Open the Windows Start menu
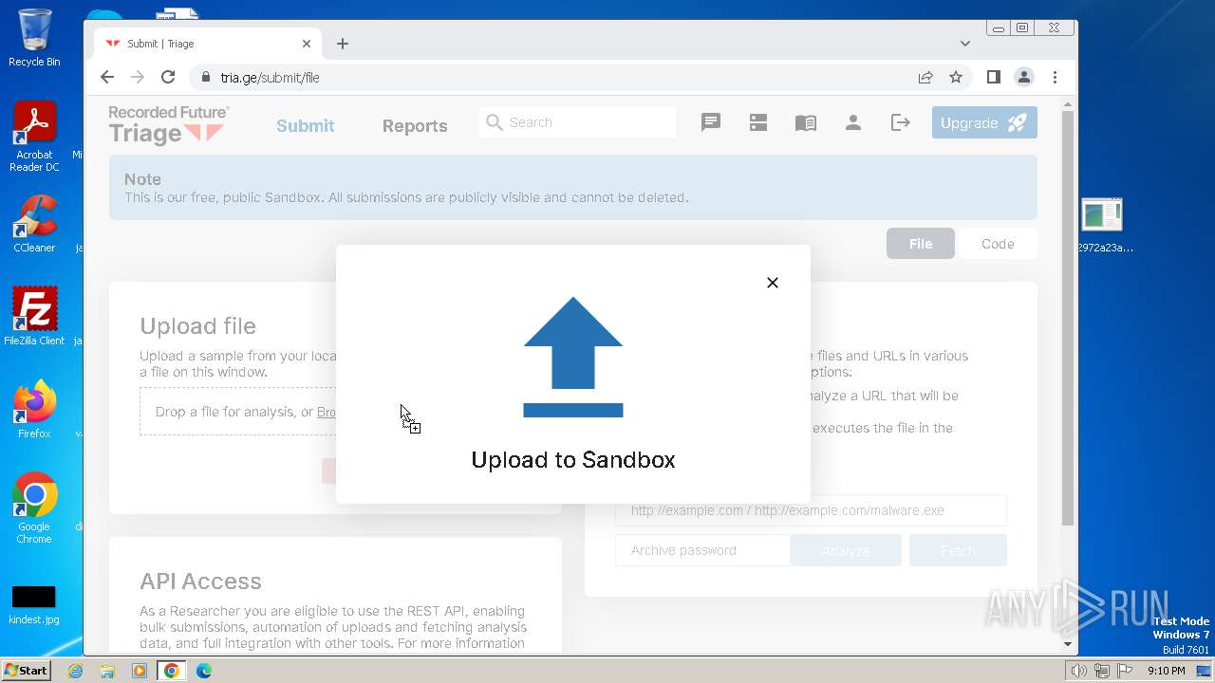The image size is (1215, 683). click(27, 671)
